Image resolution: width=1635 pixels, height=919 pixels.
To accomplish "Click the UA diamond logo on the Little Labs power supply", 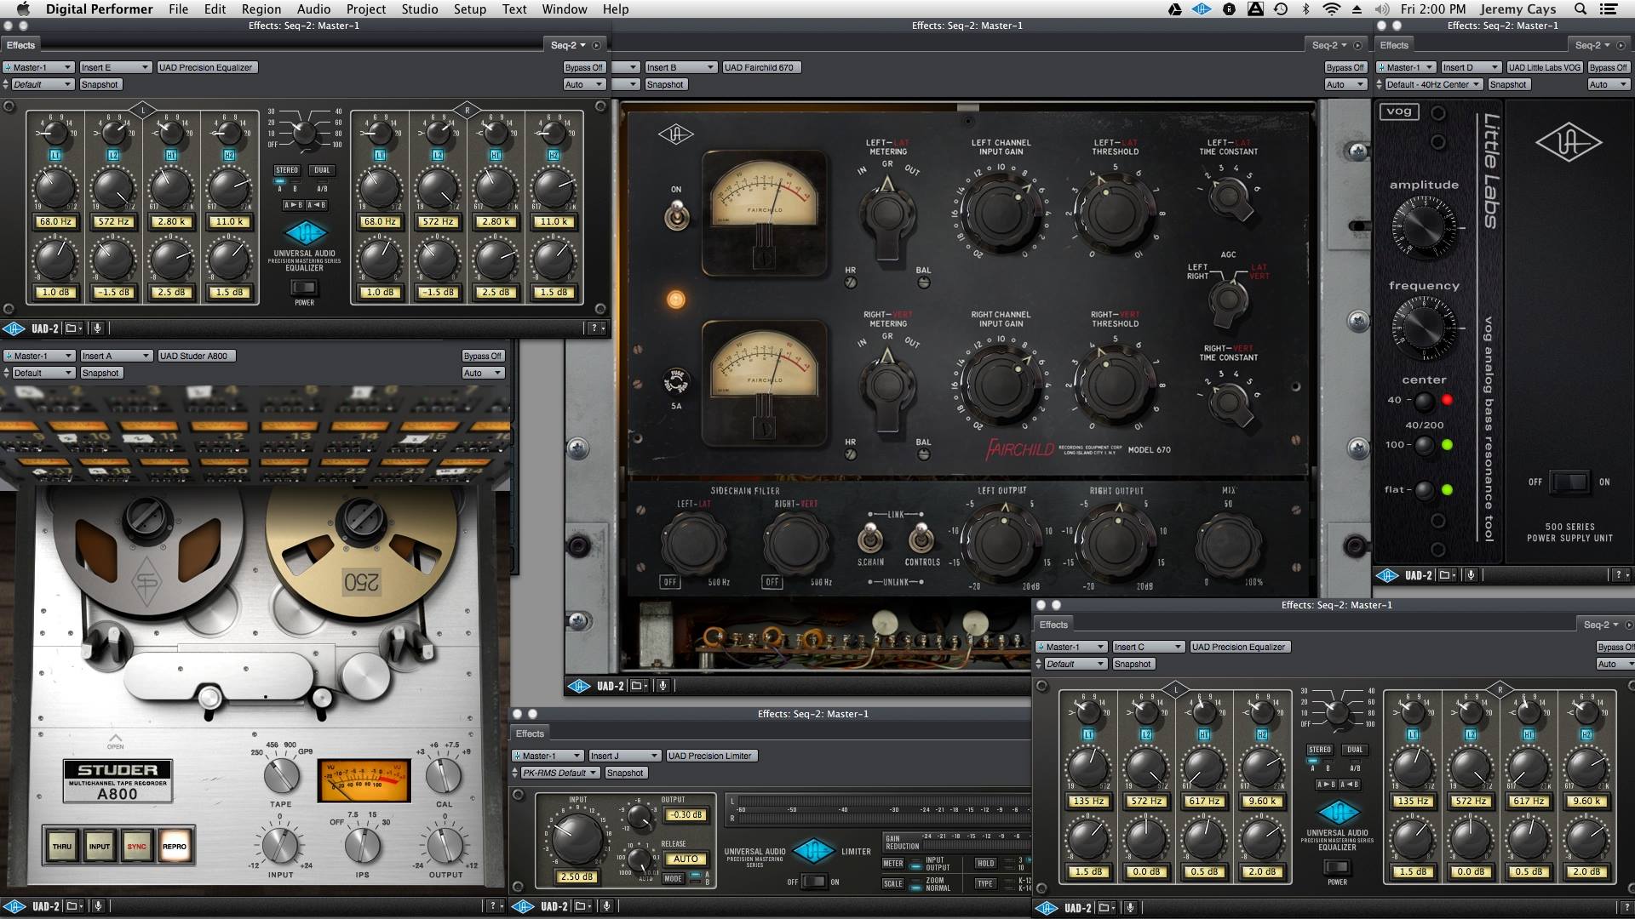I will (1569, 142).
